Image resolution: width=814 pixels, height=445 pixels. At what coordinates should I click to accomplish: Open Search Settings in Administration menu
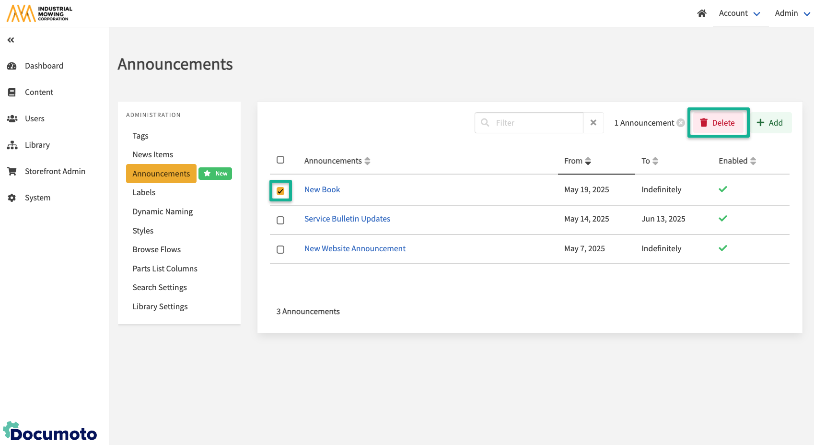pyautogui.click(x=160, y=287)
